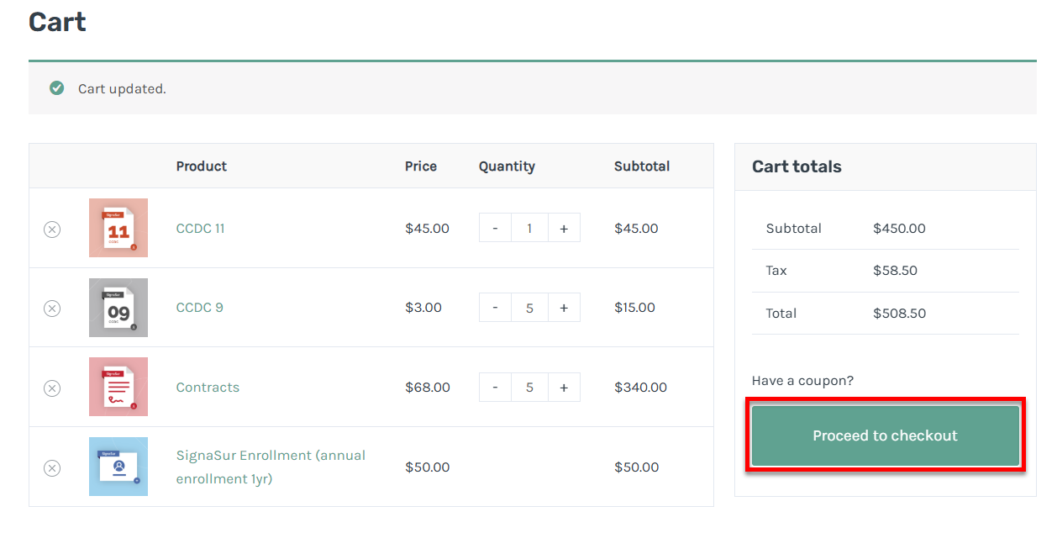Viewport: 1057px width, 533px height.
Task: Remove CCDC 11 from the cart
Action: (52, 229)
